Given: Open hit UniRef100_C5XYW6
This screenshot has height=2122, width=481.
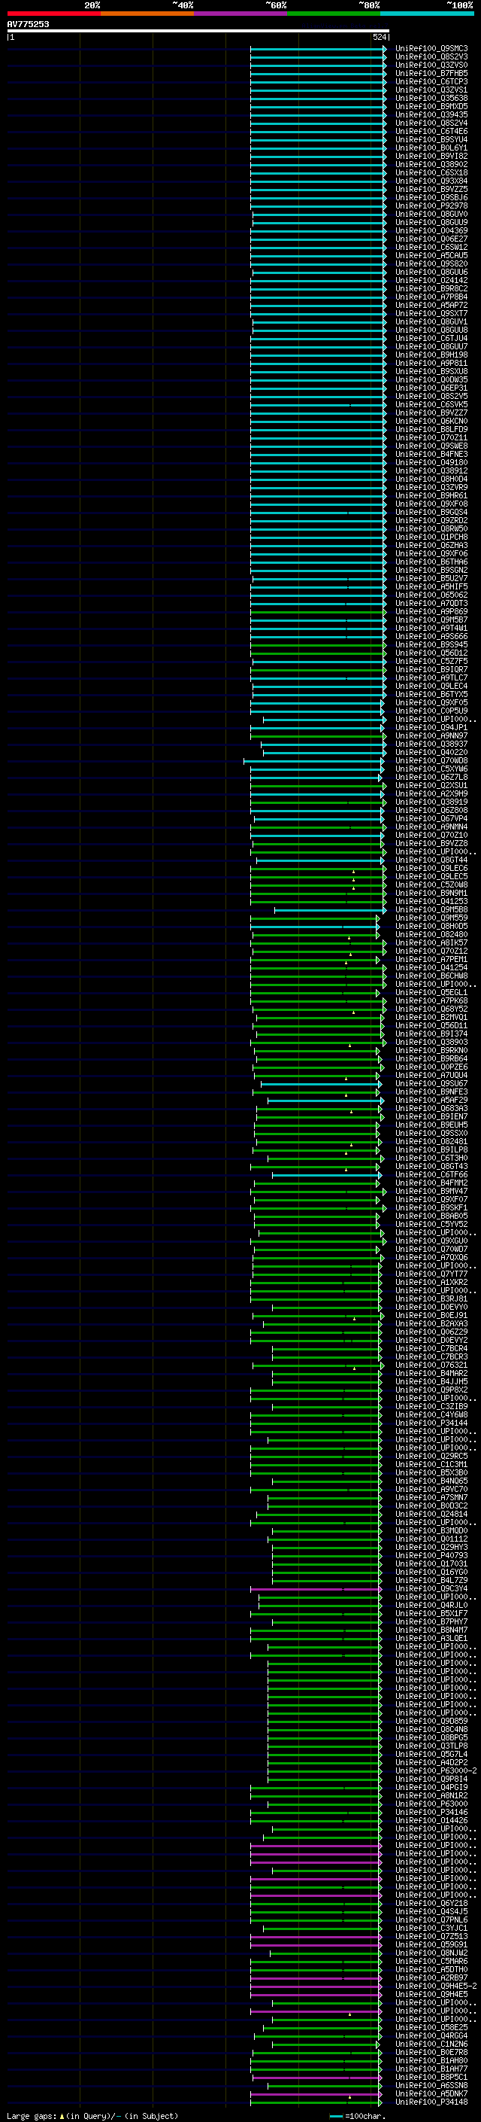Looking at the screenshot, I should (431, 769).
